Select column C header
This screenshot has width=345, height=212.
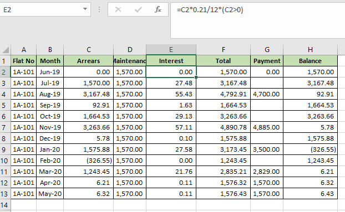pyautogui.click(x=88, y=50)
